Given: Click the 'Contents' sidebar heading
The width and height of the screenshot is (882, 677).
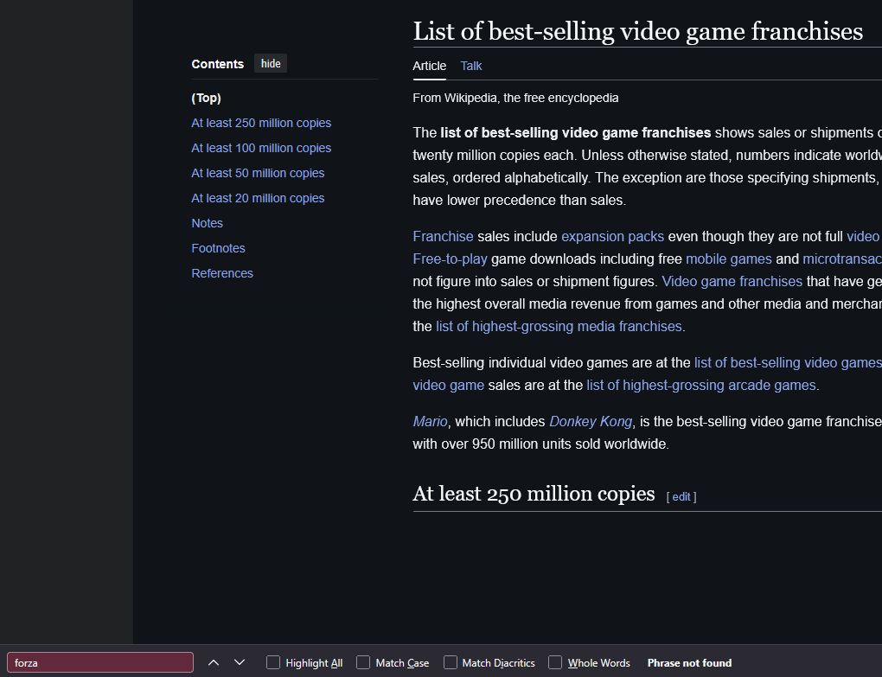Looking at the screenshot, I should click(x=218, y=64).
